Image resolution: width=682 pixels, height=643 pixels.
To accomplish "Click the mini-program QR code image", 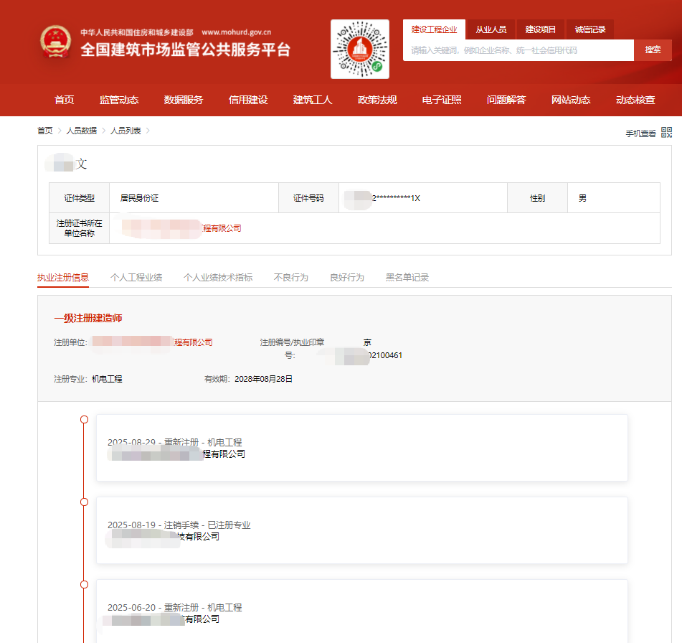I will coord(359,49).
